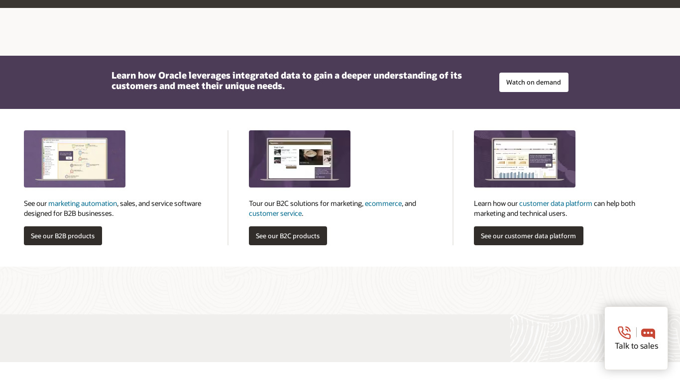
Task: Open the B2C shopping cart laptop thumbnail
Action: 300,159
